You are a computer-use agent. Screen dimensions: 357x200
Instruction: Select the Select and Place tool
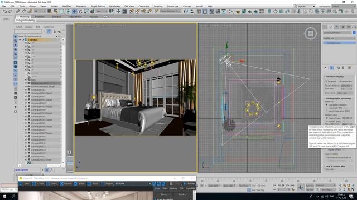click(92, 11)
